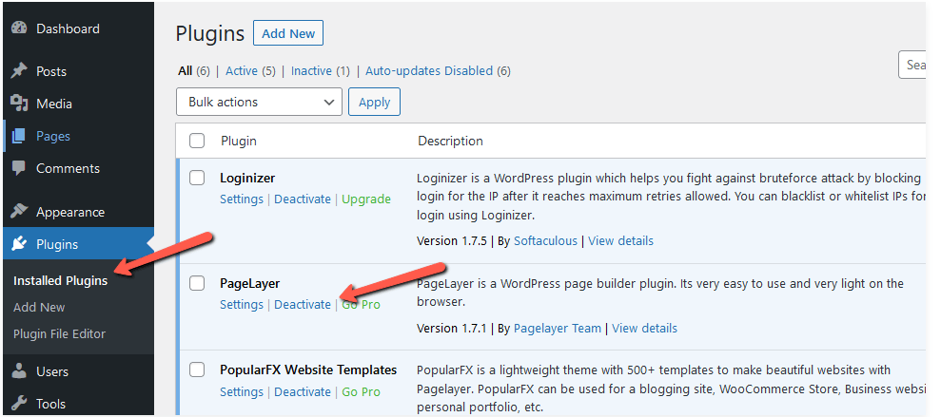Click the PopularFX Website Templates name
The image size is (941, 417).
coord(308,370)
